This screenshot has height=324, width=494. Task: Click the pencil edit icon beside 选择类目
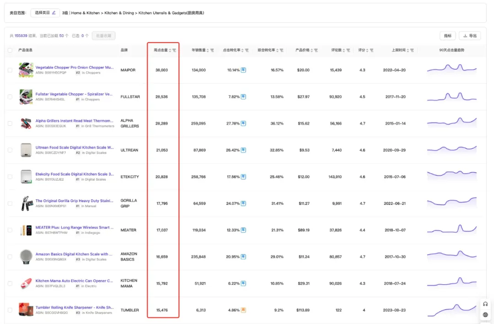[x=54, y=13]
